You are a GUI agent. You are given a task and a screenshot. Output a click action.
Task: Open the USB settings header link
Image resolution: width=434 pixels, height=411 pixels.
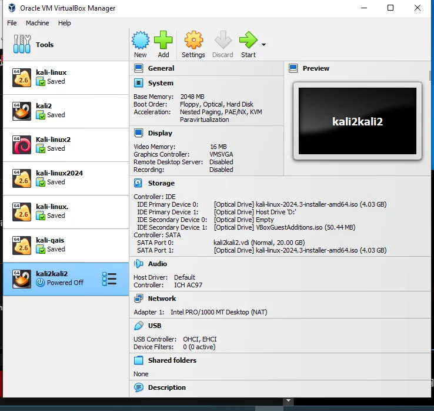point(155,326)
